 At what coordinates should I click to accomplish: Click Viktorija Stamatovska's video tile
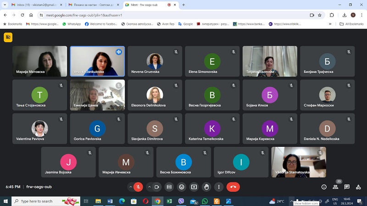coord(299,162)
